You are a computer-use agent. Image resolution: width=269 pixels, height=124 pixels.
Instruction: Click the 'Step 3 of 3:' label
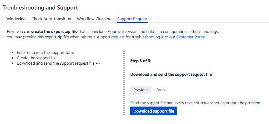(141, 61)
